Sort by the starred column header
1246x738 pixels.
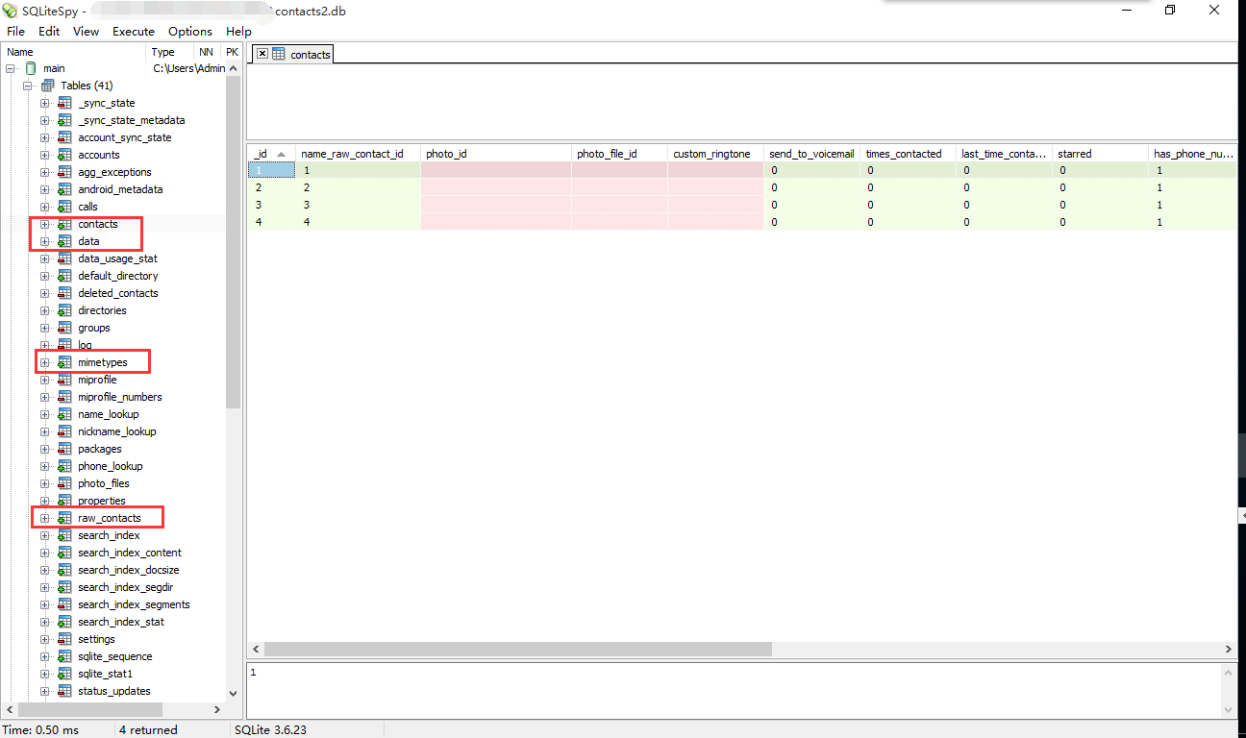[x=1100, y=154]
